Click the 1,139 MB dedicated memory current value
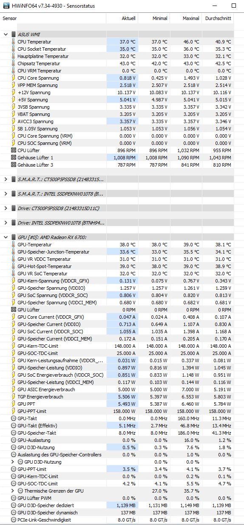Viewport: 244px width, 525px height. pyautogui.click(x=126, y=505)
